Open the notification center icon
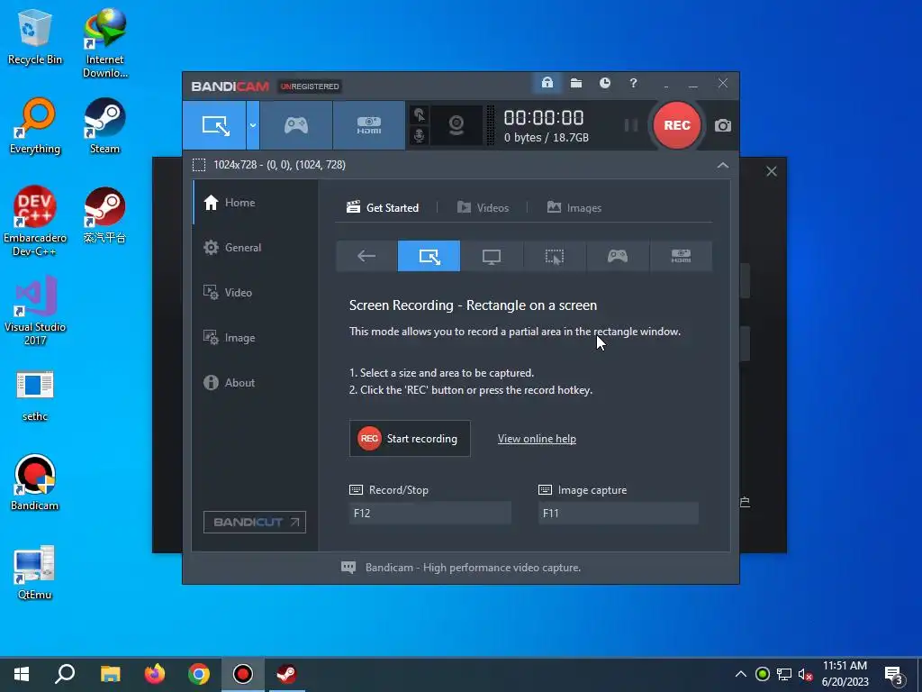922x692 pixels. point(894,675)
